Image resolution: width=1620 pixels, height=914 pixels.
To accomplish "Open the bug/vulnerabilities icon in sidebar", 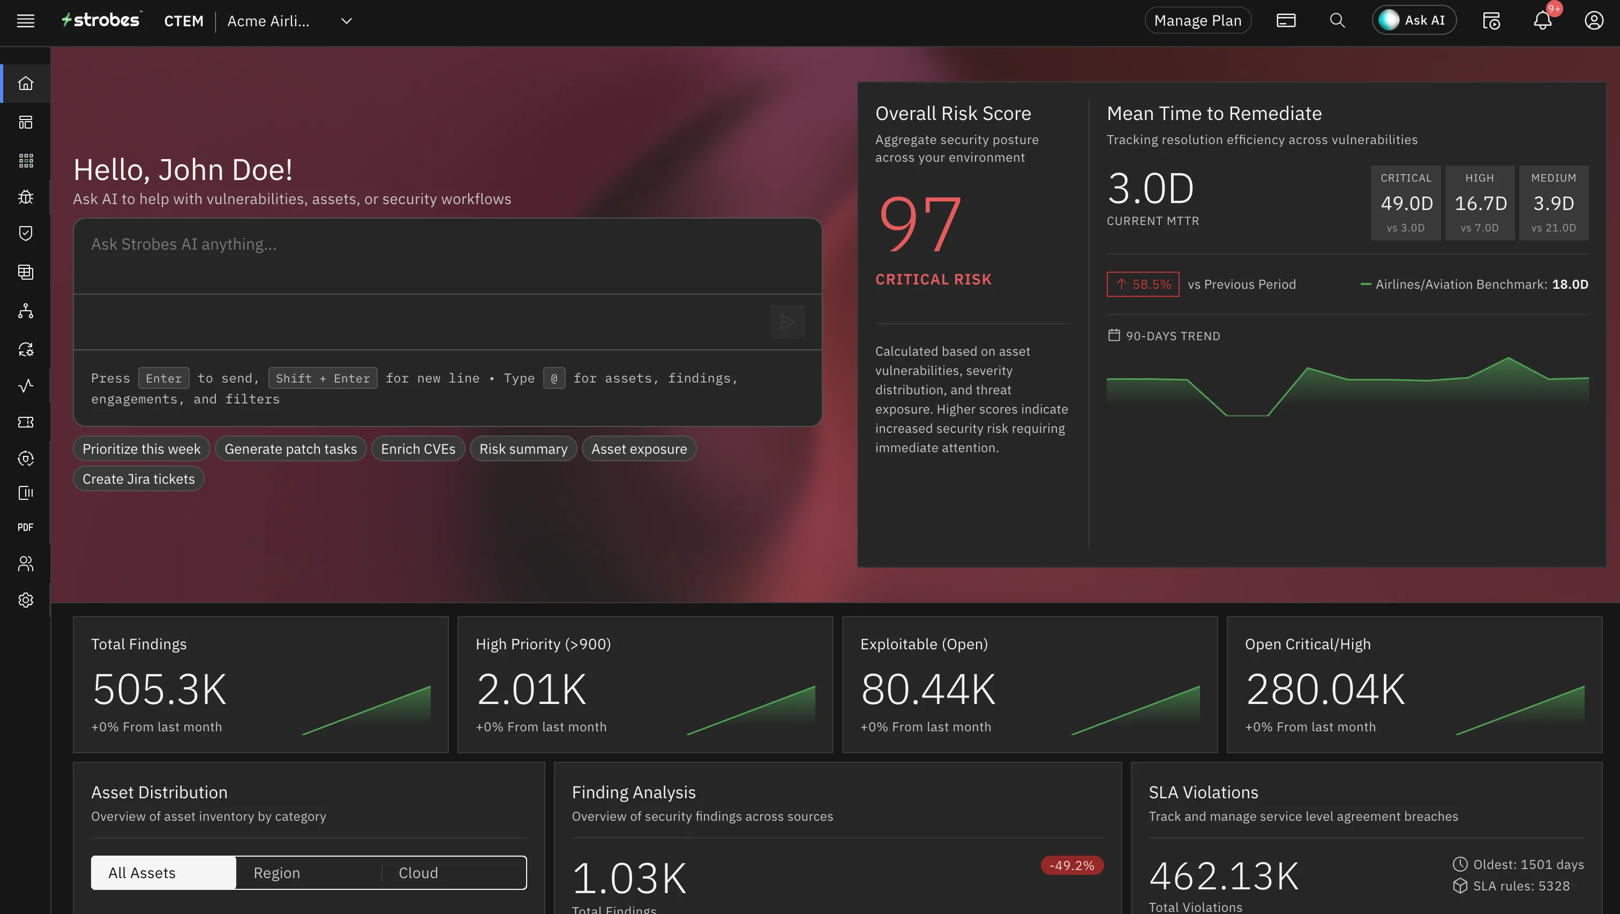I will point(25,197).
